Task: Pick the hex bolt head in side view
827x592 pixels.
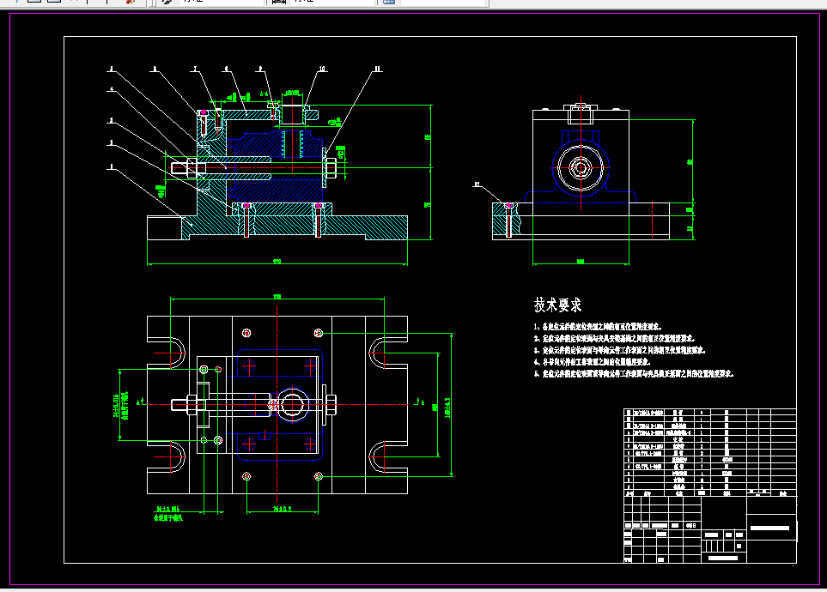Action: pyautogui.click(x=581, y=168)
